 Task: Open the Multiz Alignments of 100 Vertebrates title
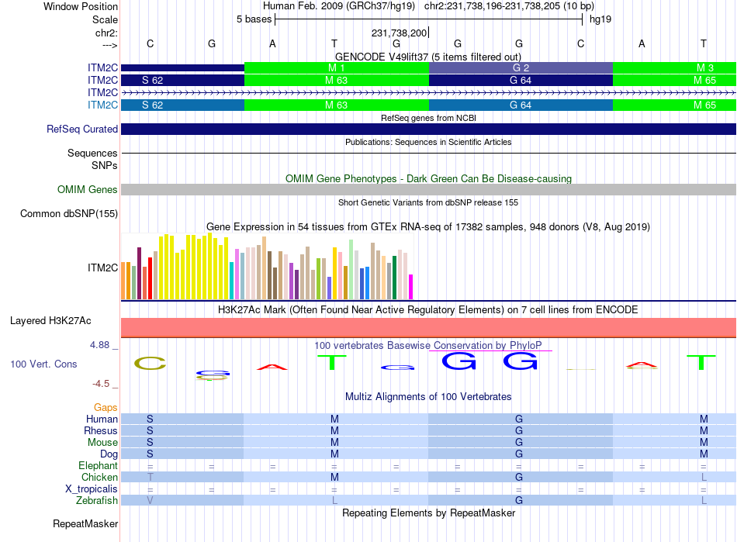tap(428, 396)
